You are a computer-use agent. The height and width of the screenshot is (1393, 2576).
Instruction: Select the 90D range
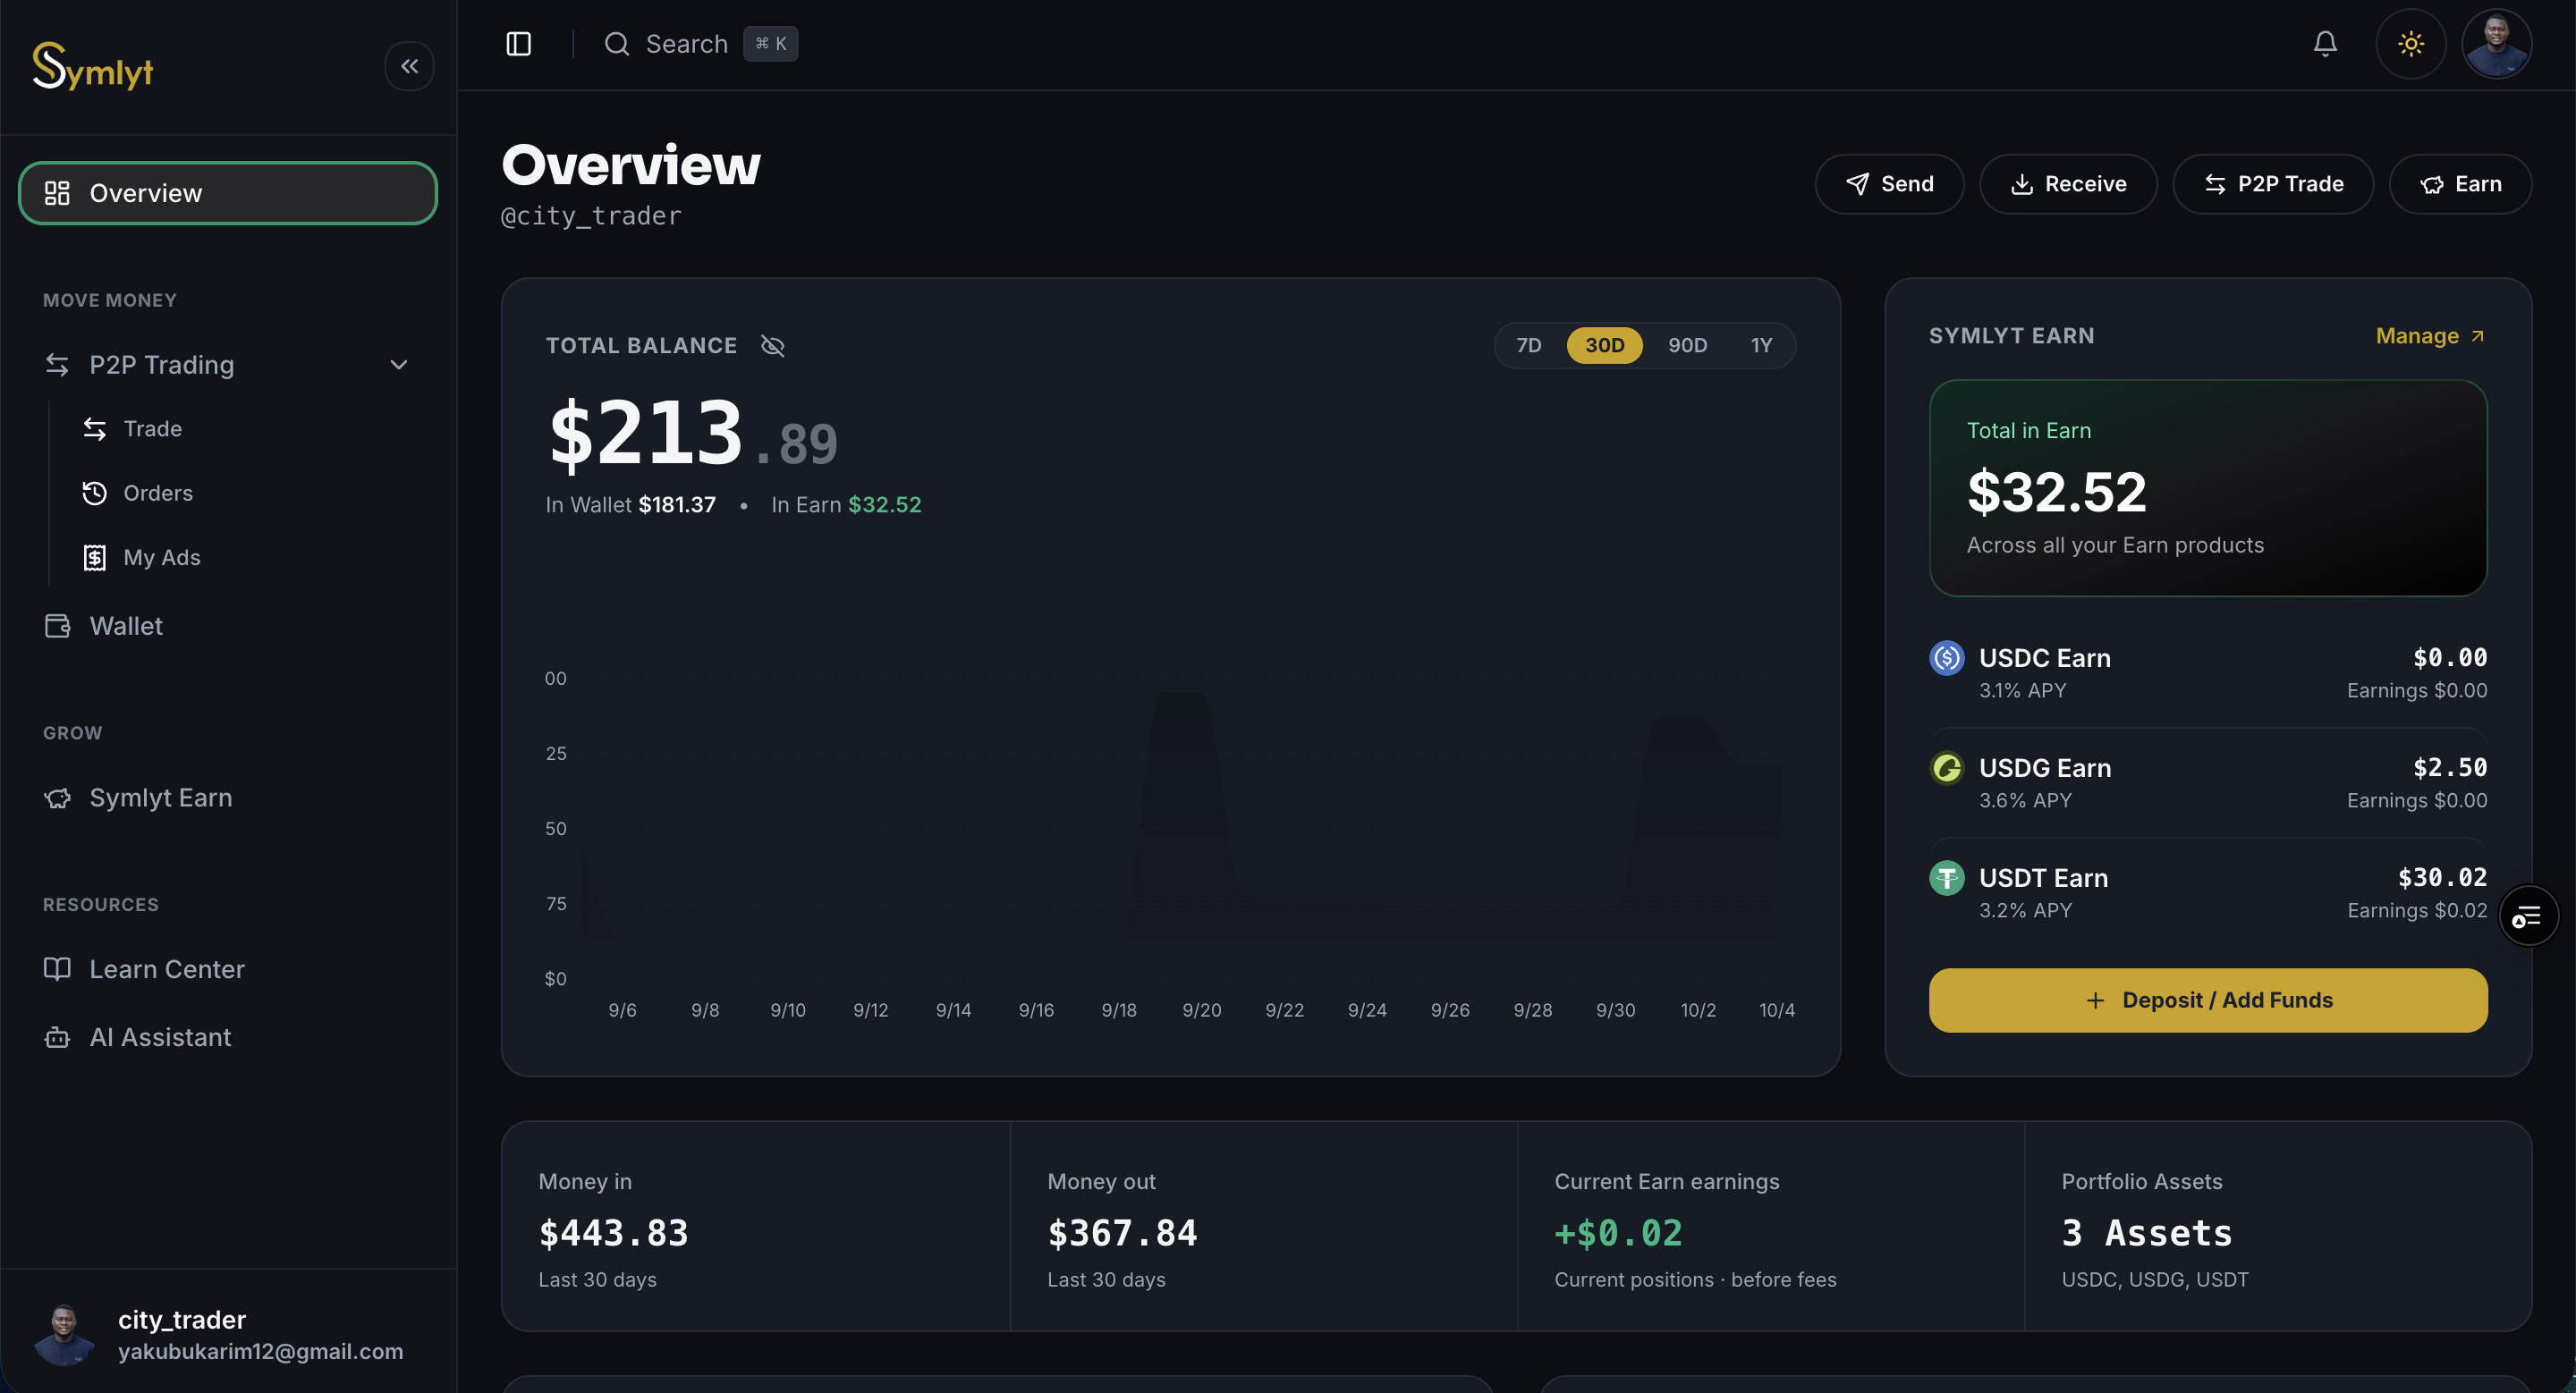1687,346
